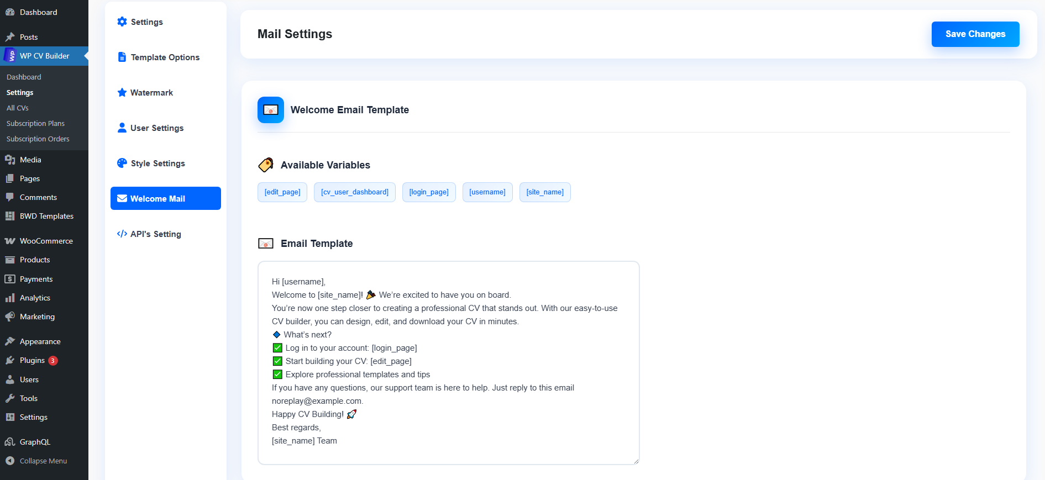Click the Users person icon
The image size is (1045, 480).
click(x=10, y=379)
